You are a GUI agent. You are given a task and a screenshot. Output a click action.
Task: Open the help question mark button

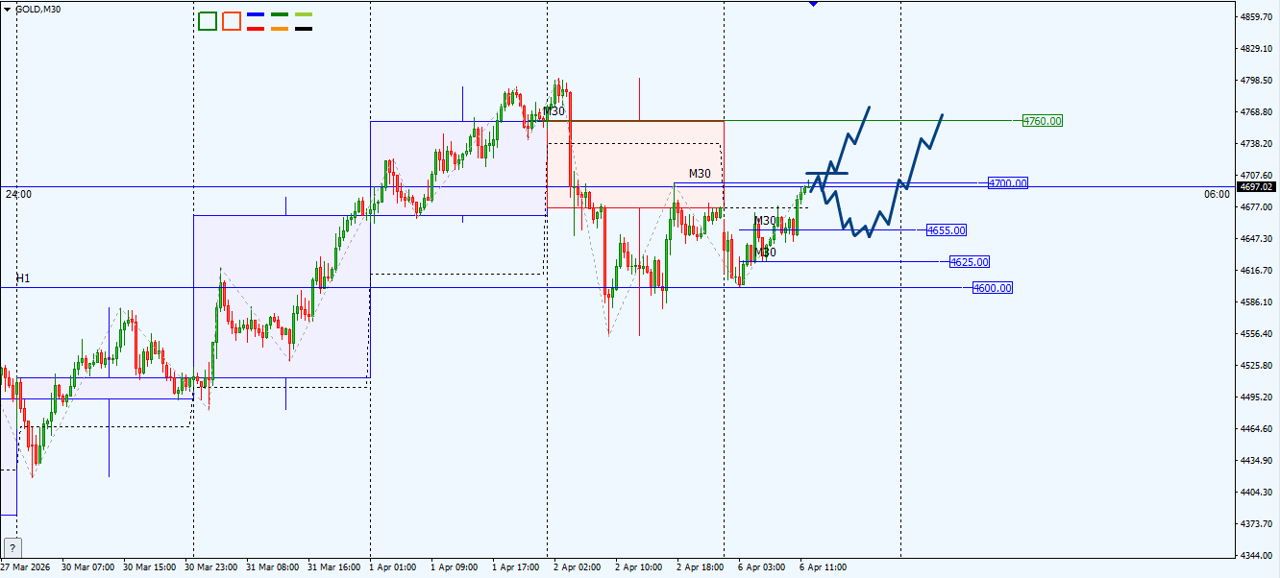pos(12,547)
